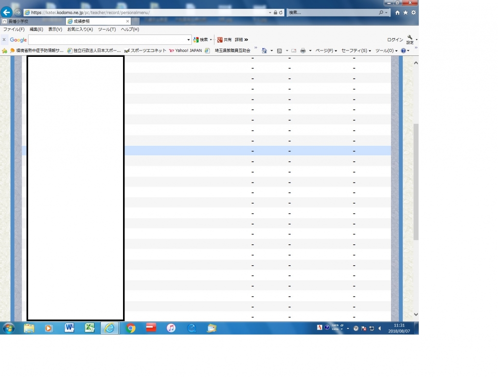Click ログイン on Google toolbar
Image resolution: width=498 pixels, height=377 pixels.
pos(395,40)
